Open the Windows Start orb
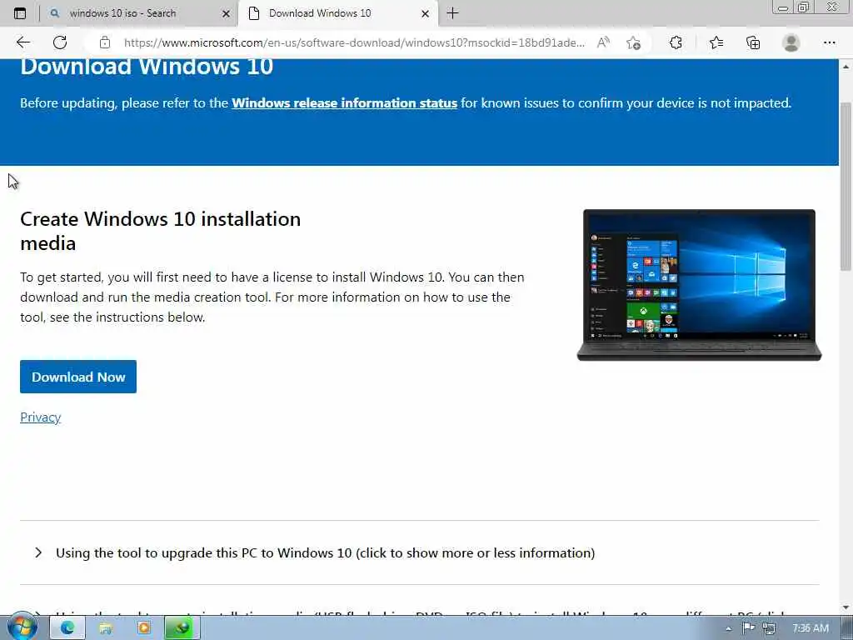Viewport: 853px width, 640px height. point(22,626)
